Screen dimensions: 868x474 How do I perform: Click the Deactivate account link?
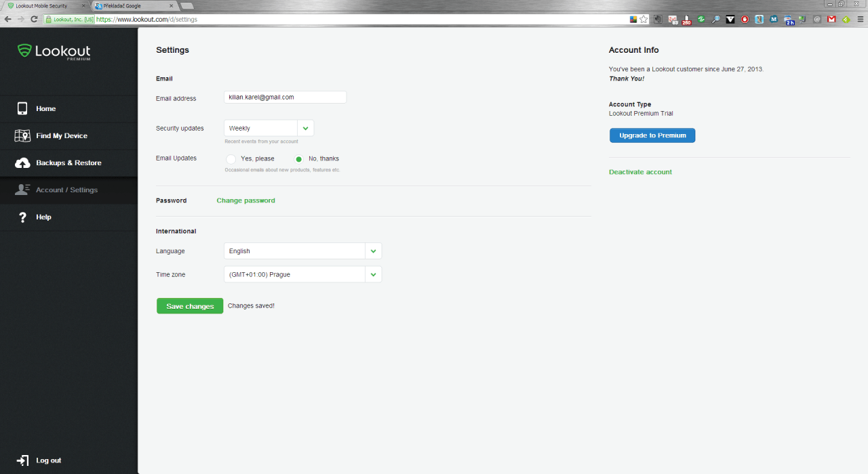coord(640,172)
